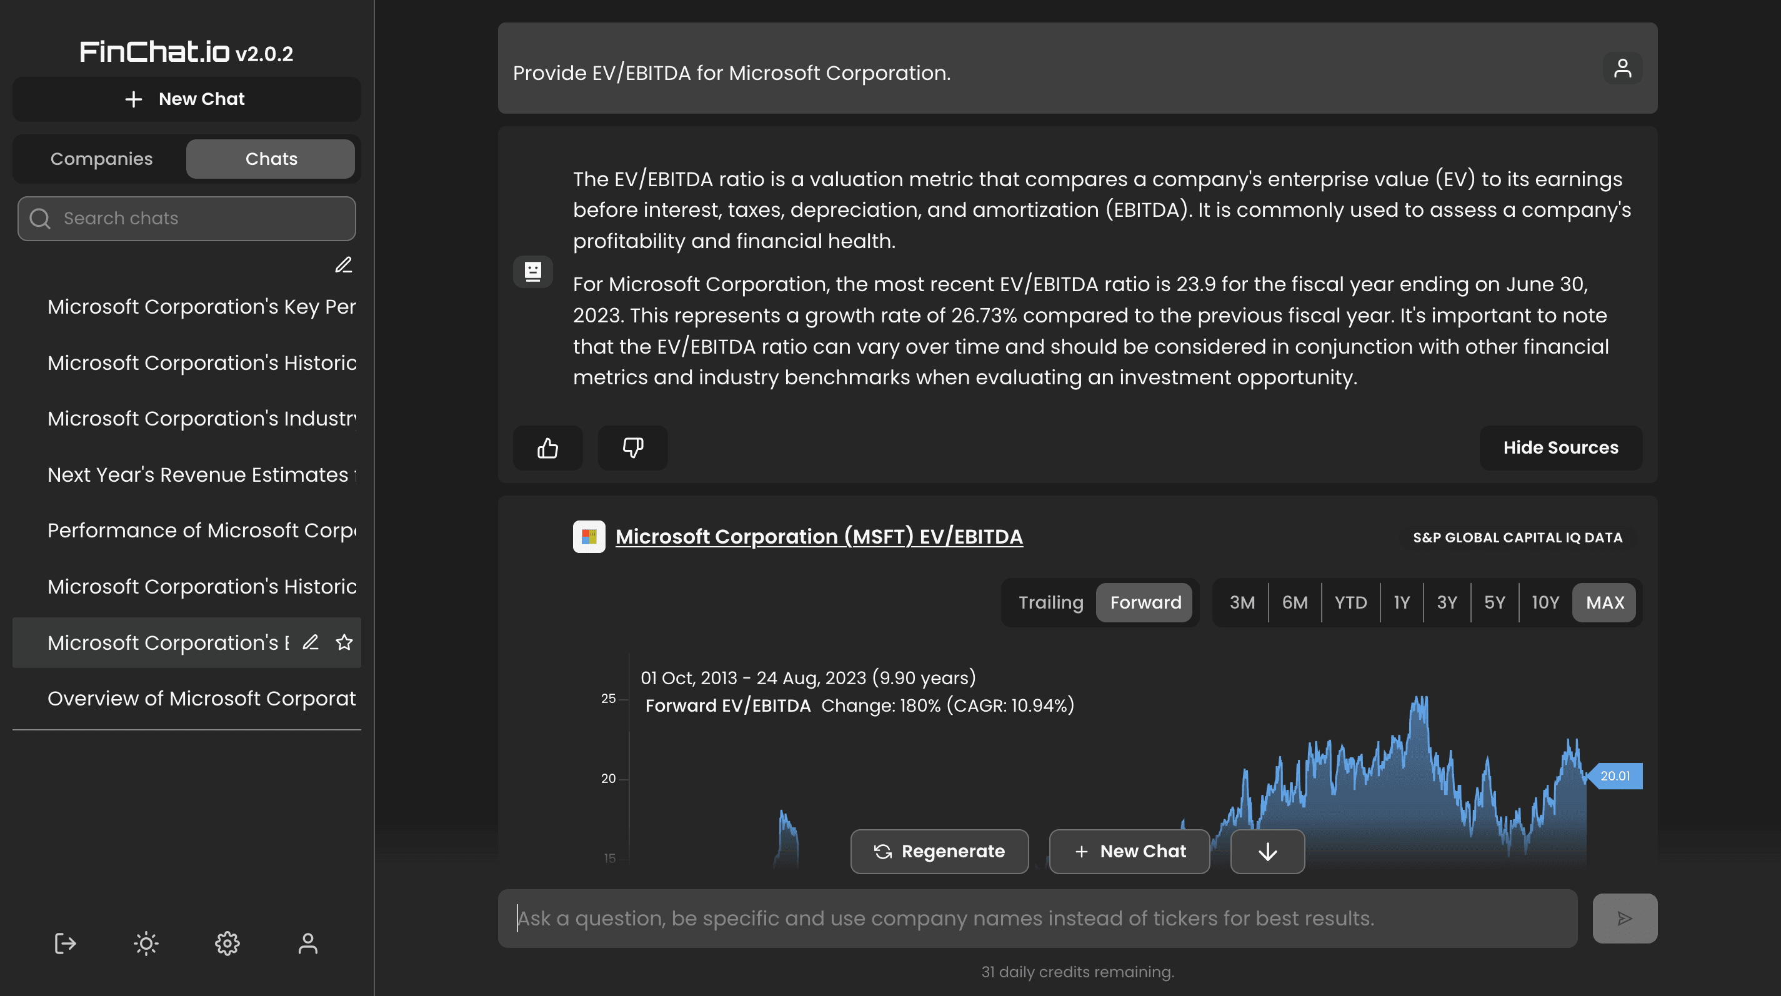Set chart range to 1Y

pos(1402,603)
